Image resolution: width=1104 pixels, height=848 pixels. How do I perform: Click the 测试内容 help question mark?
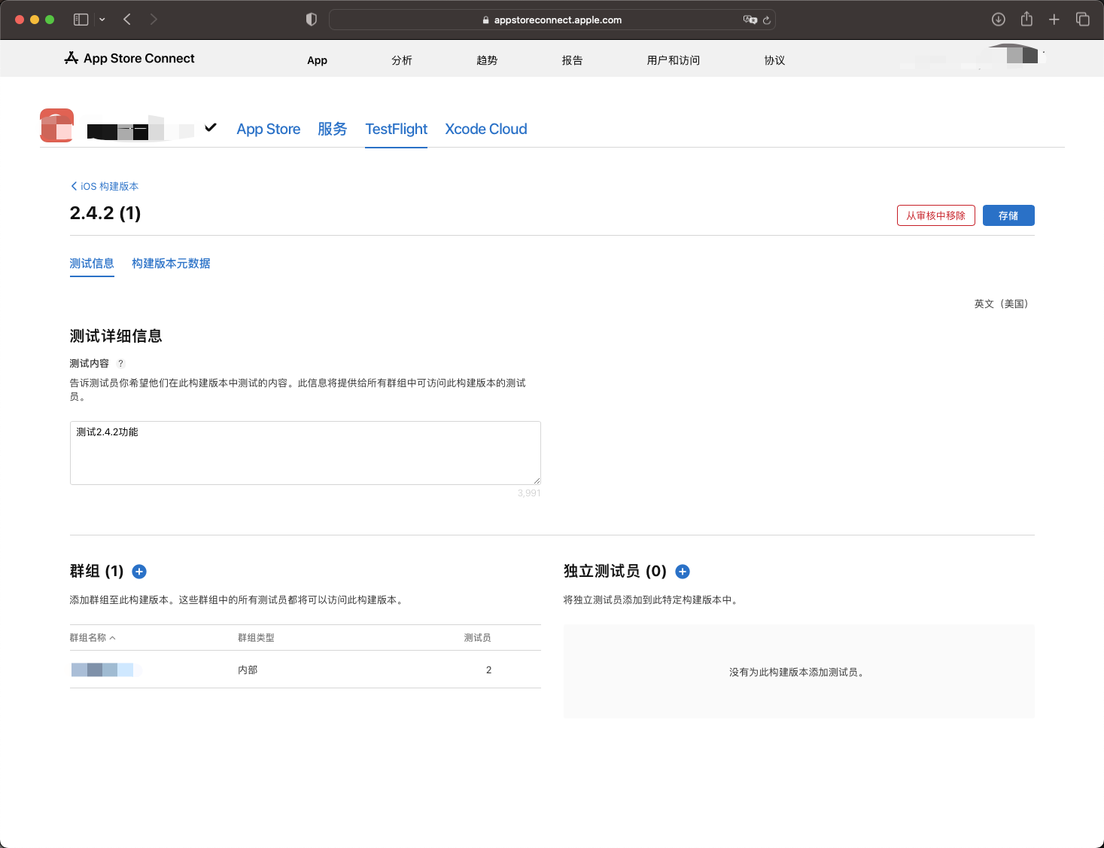tap(120, 364)
